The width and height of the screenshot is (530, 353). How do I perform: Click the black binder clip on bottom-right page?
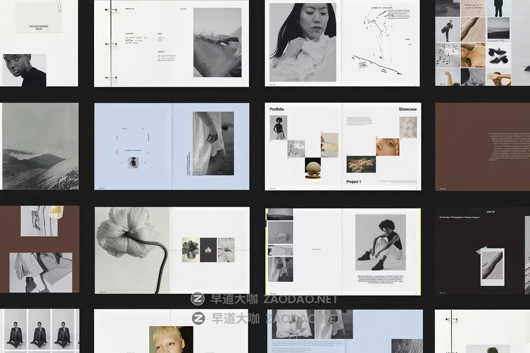click(450, 319)
